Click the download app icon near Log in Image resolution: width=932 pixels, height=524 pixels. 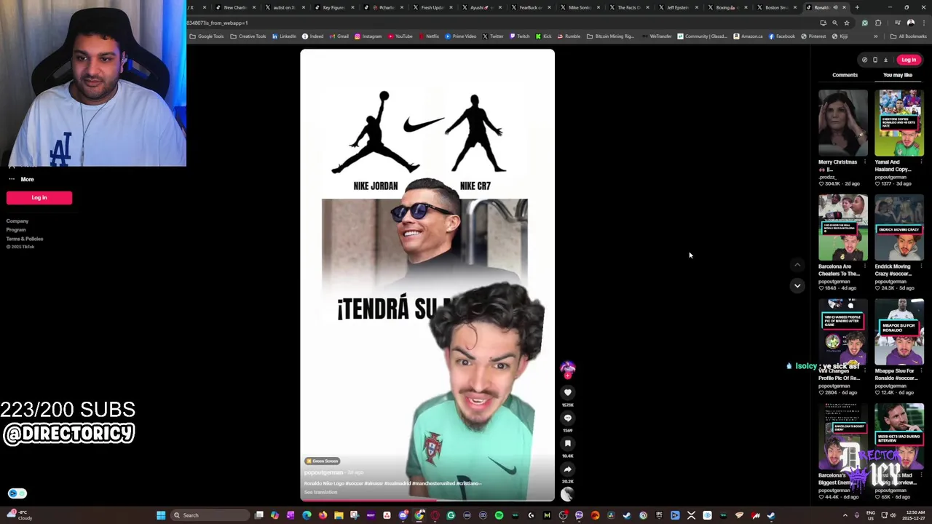[x=885, y=60]
